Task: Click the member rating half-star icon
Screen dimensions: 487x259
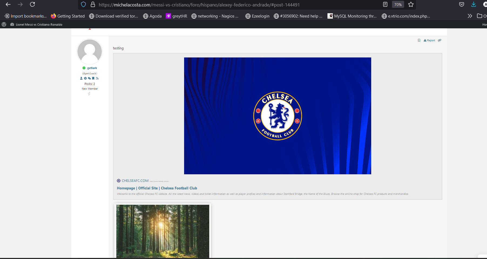Action: coord(89,94)
